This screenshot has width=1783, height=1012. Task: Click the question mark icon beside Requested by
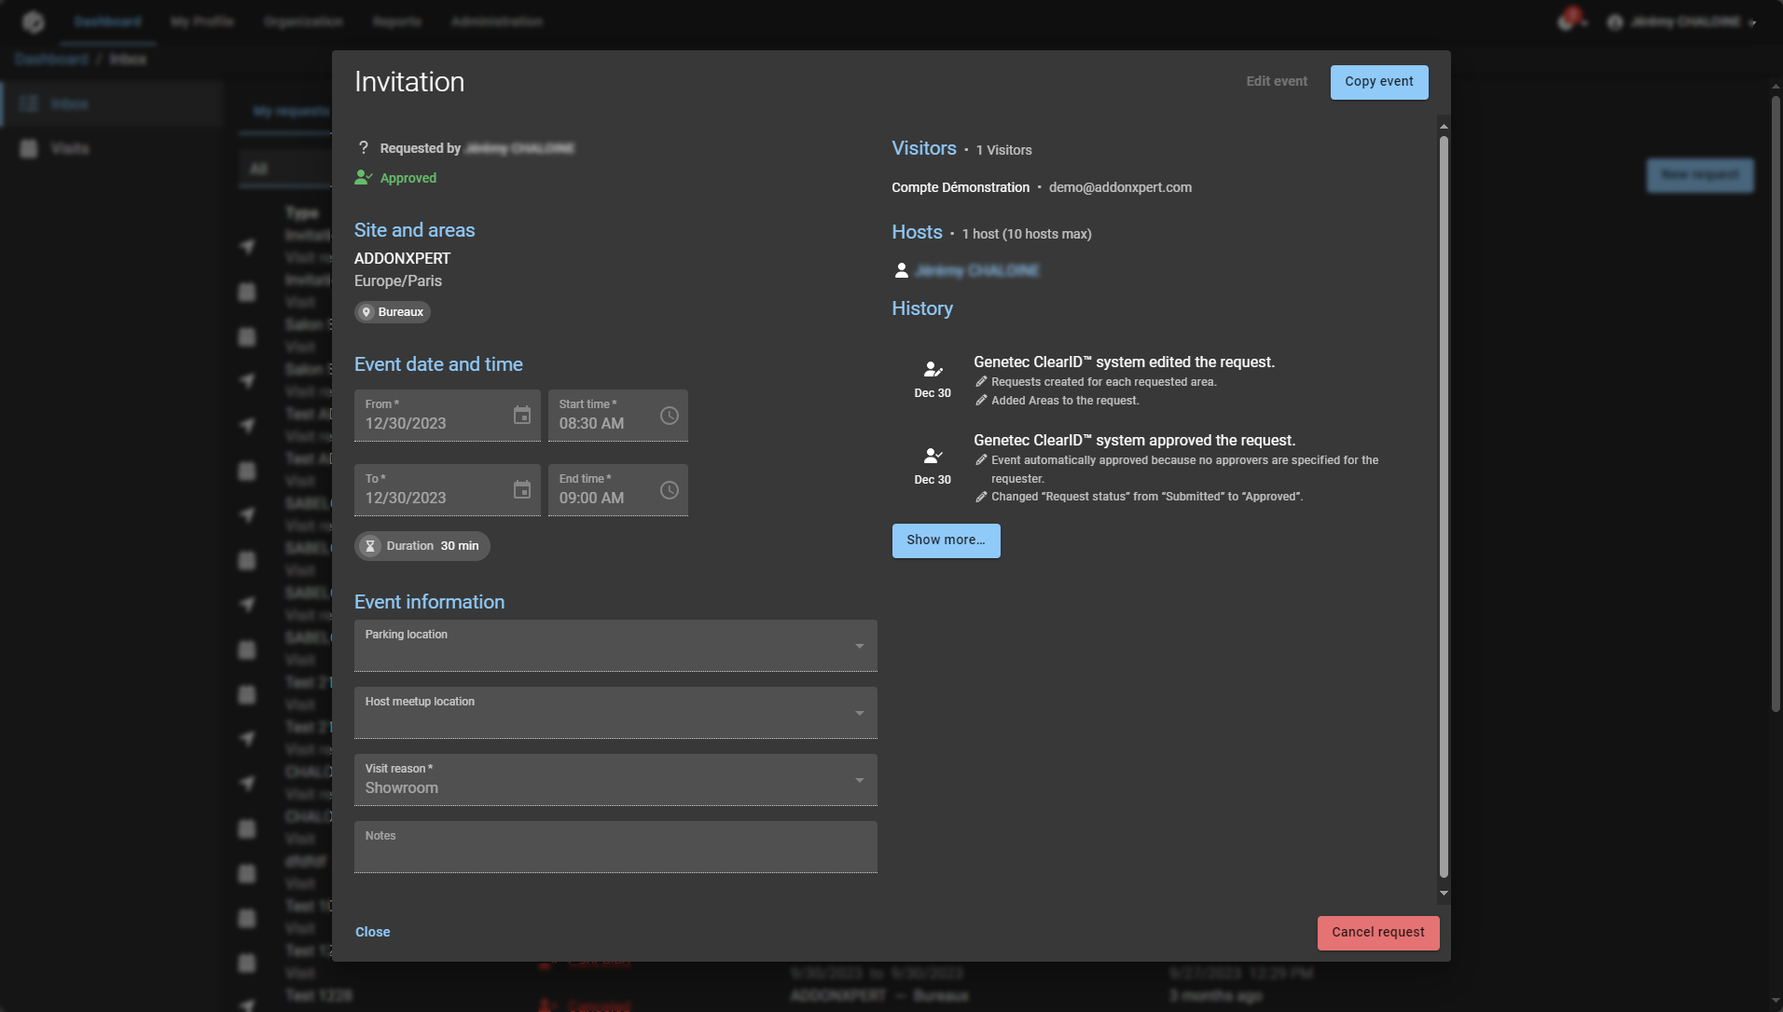click(x=364, y=148)
